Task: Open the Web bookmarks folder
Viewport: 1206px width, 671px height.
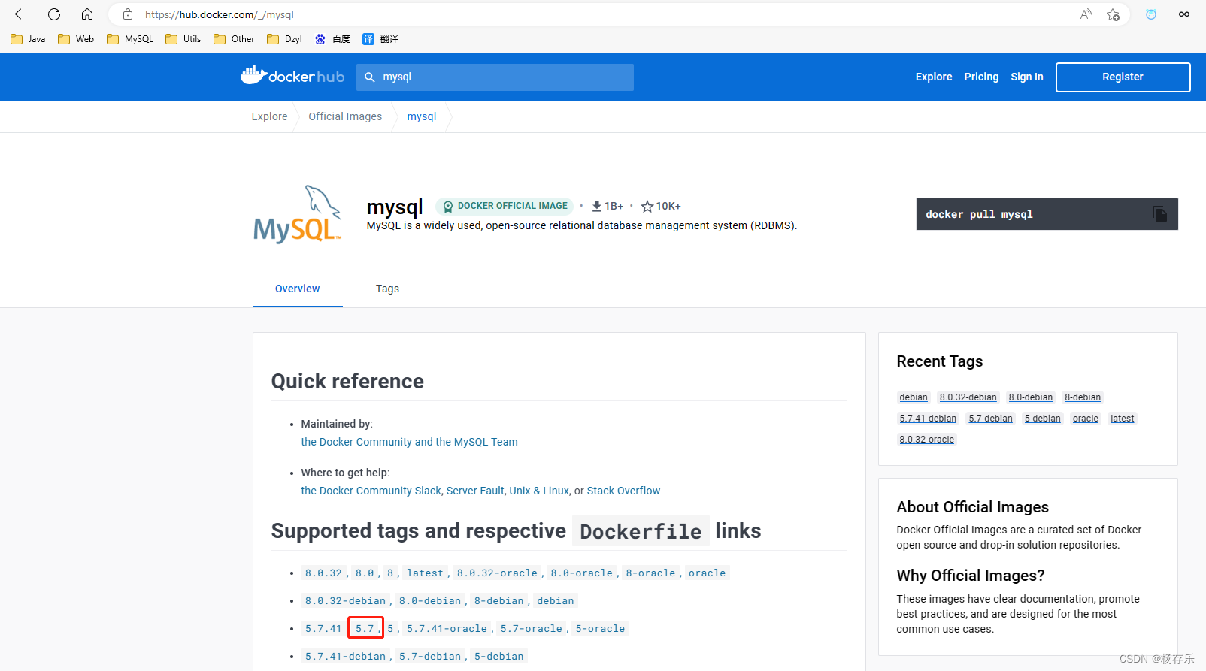Action: (x=76, y=39)
